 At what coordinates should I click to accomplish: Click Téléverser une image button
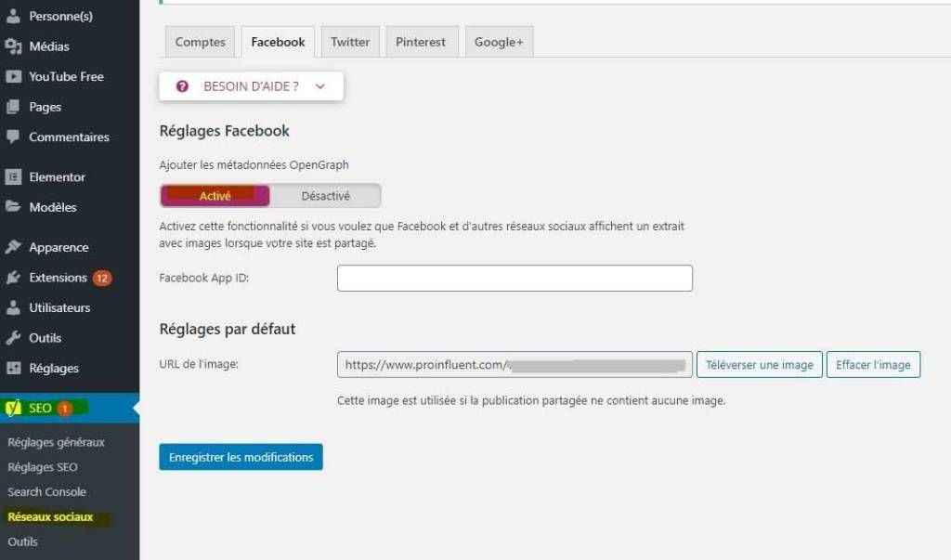pyautogui.click(x=760, y=365)
